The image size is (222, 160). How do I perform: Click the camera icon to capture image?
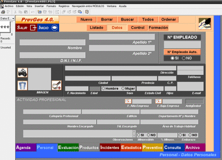pyautogui.click(x=22, y=72)
